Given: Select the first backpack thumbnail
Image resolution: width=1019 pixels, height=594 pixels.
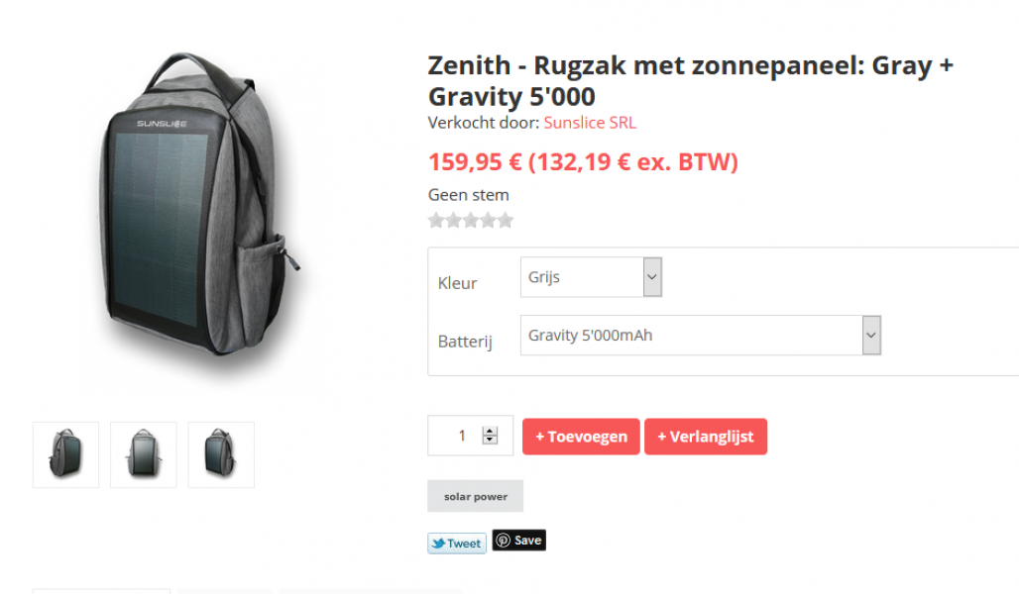Looking at the screenshot, I should coord(65,454).
